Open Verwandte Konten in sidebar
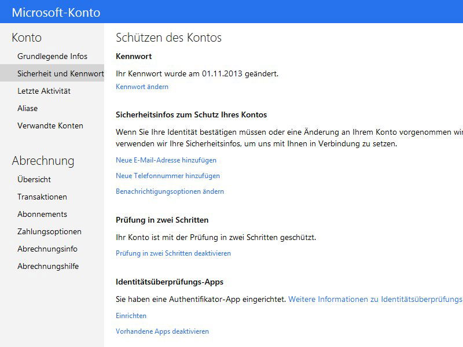This screenshot has width=463, height=347. point(50,125)
